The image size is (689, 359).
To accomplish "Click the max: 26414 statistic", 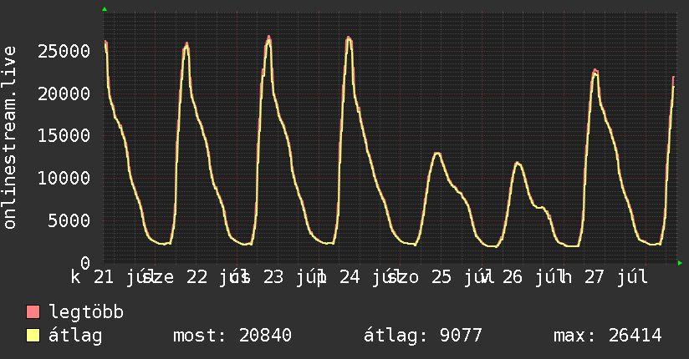I will [x=608, y=336].
